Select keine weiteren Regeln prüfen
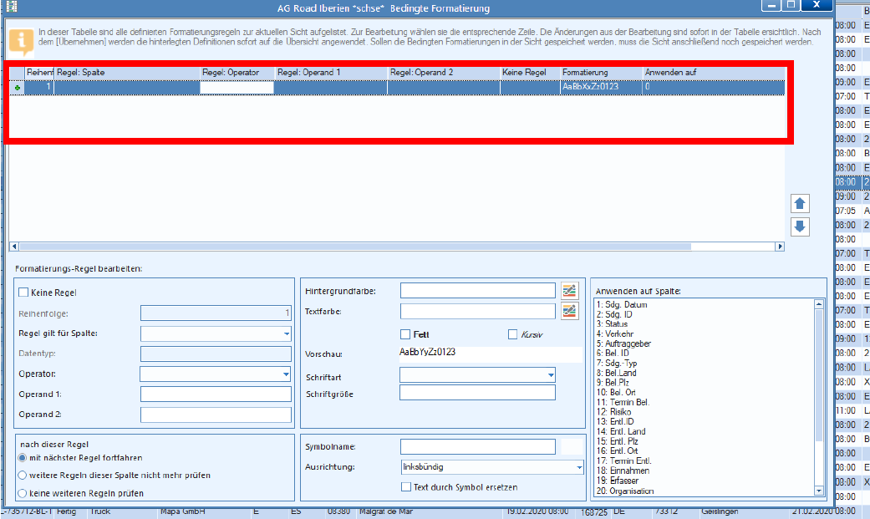 23,493
